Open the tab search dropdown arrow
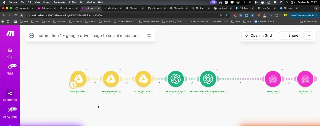 click(316, 8)
